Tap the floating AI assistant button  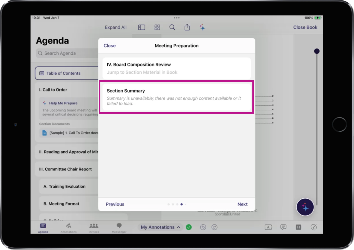305,207
